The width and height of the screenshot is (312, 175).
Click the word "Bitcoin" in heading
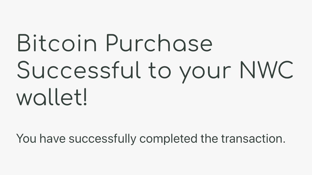pyautogui.click(x=57, y=43)
